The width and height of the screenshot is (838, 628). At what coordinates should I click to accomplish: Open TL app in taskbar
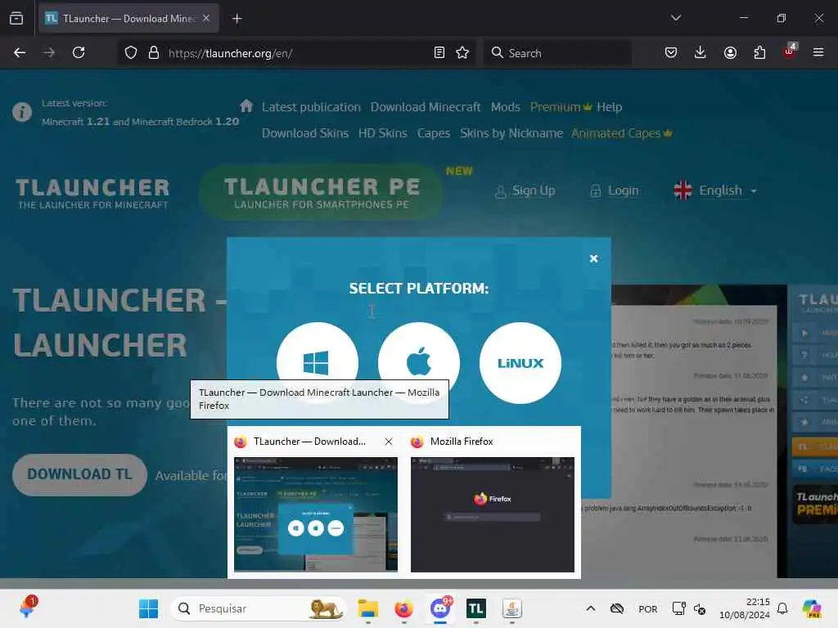pyautogui.click(x=475, y=608)
